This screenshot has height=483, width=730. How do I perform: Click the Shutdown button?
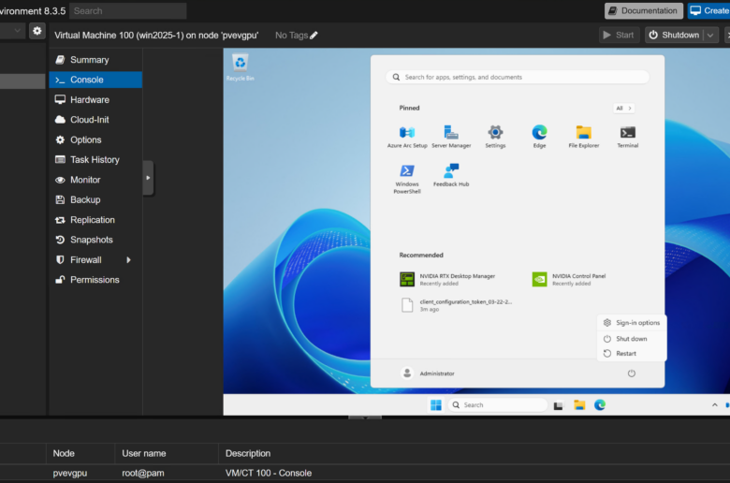pos(675,35)
